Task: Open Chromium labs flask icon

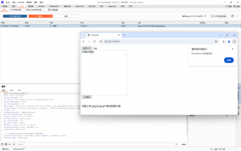Action: (223, 42)
